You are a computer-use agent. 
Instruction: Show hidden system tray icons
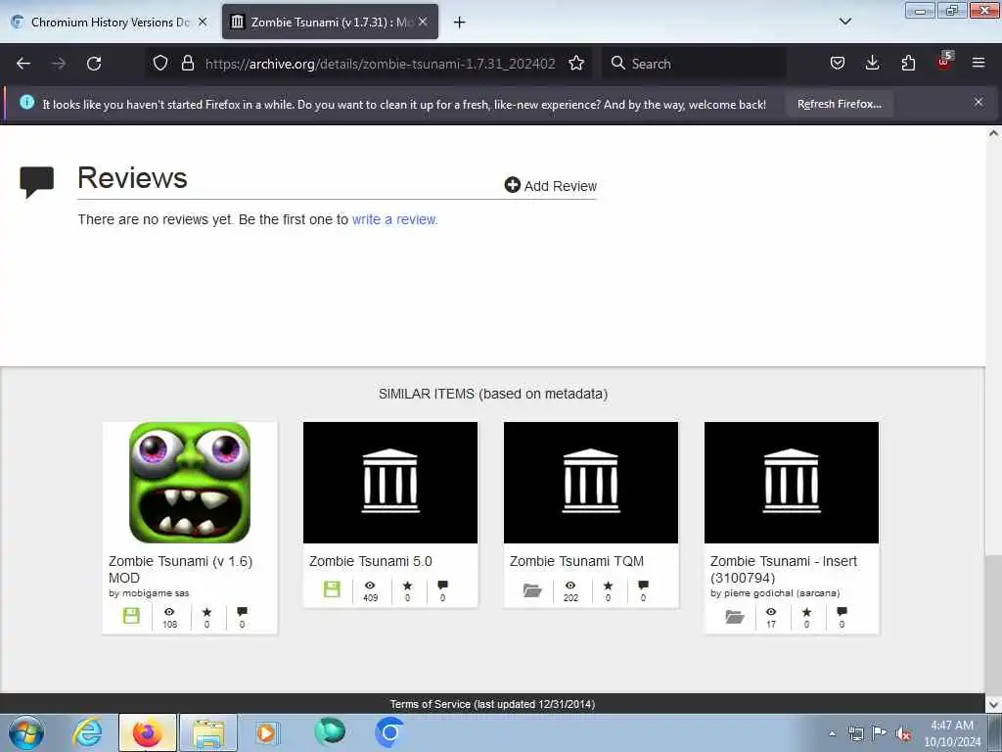832,734
